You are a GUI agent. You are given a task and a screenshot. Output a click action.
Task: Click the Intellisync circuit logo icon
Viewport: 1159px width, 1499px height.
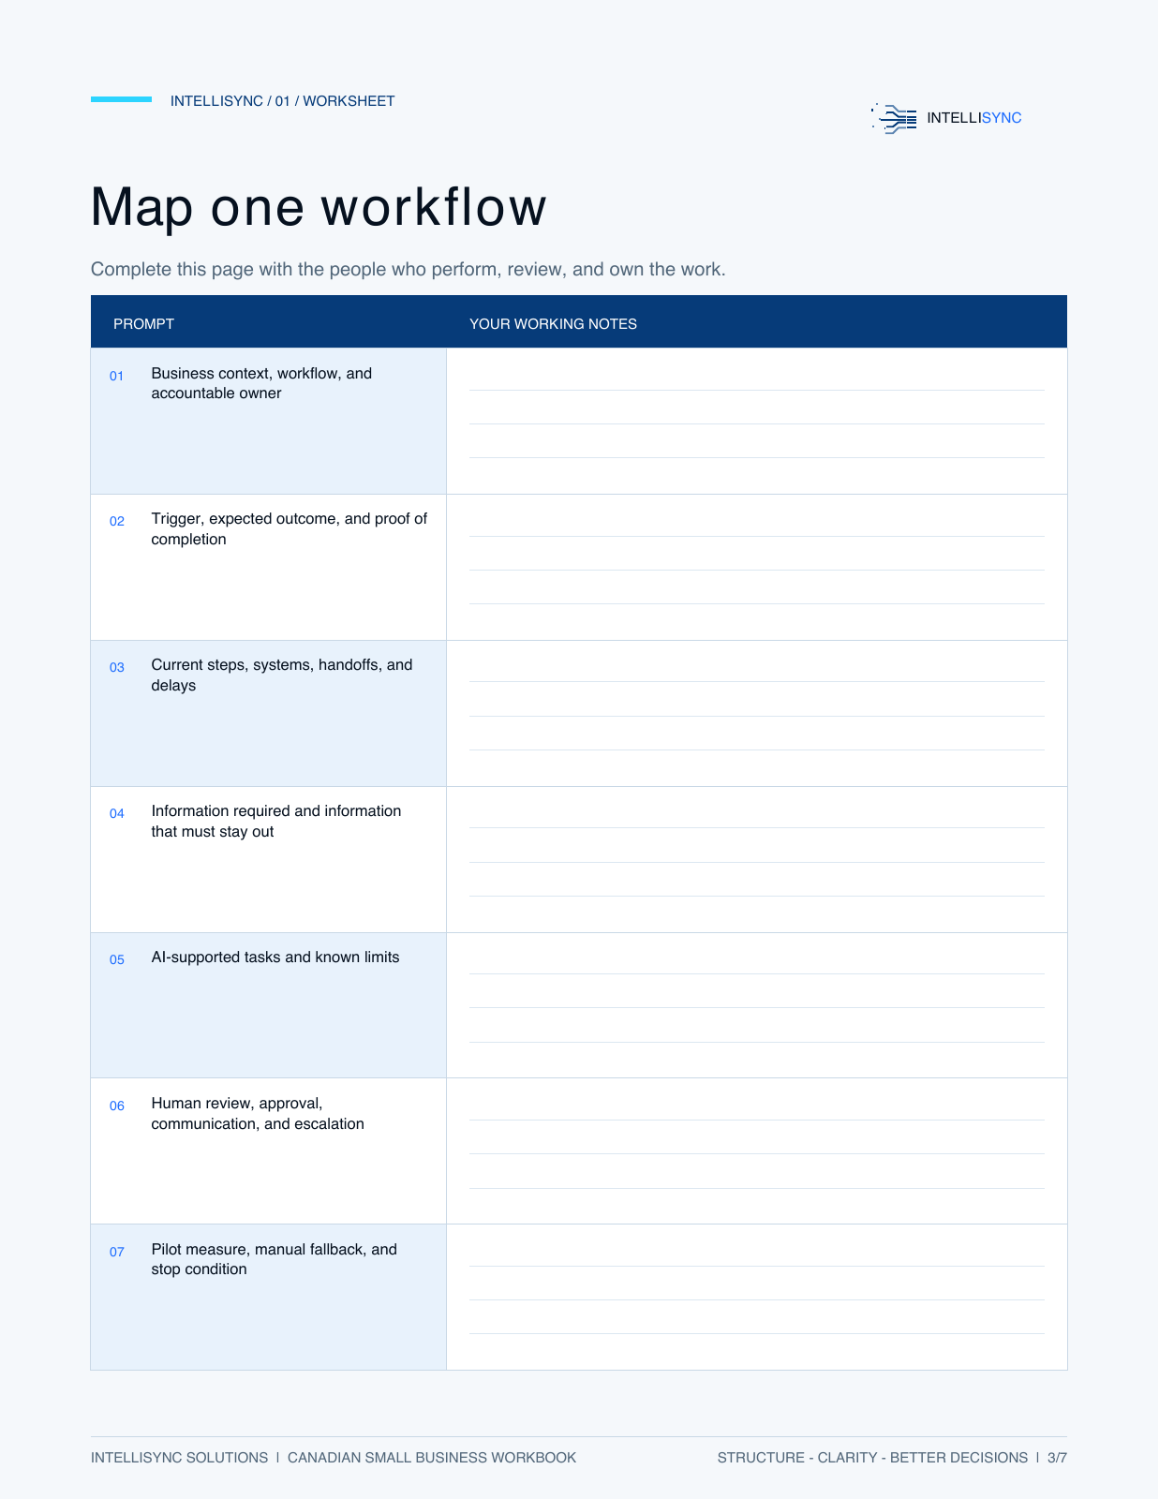[894, 118]
